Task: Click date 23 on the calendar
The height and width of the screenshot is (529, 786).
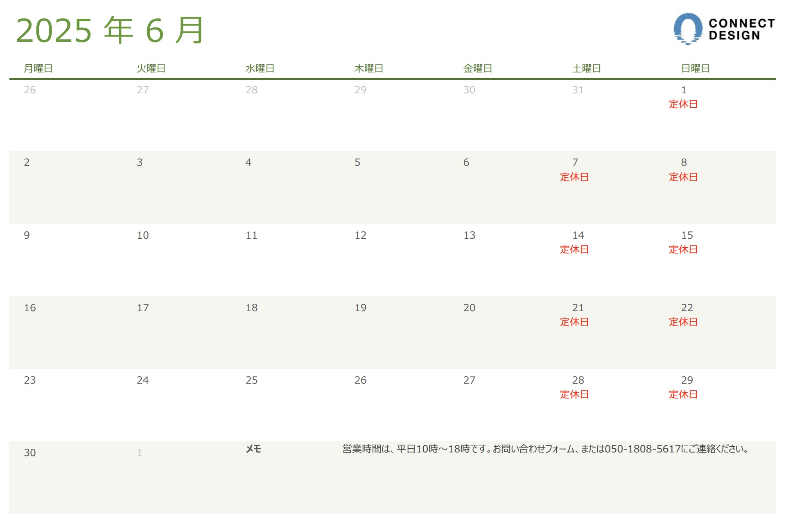Action: tap(30, 380)
